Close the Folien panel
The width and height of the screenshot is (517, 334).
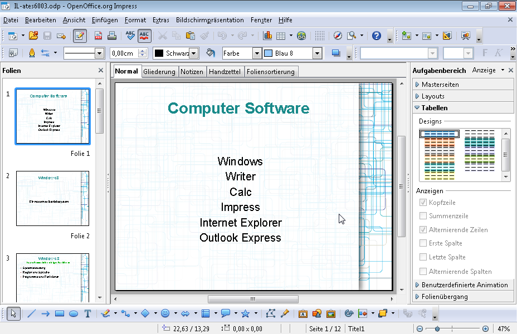[x=101, y=71]
